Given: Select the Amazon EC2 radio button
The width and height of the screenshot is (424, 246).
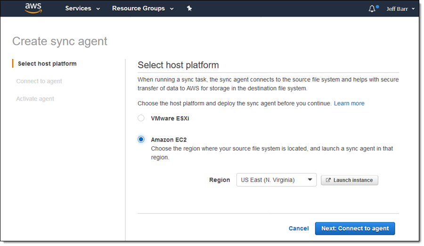Looking at the screenshot, I should click(x=141, y=139).
